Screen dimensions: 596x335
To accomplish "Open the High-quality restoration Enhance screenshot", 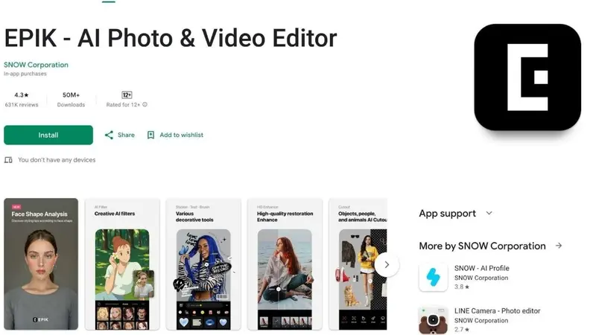I will (x=285, y=264).
